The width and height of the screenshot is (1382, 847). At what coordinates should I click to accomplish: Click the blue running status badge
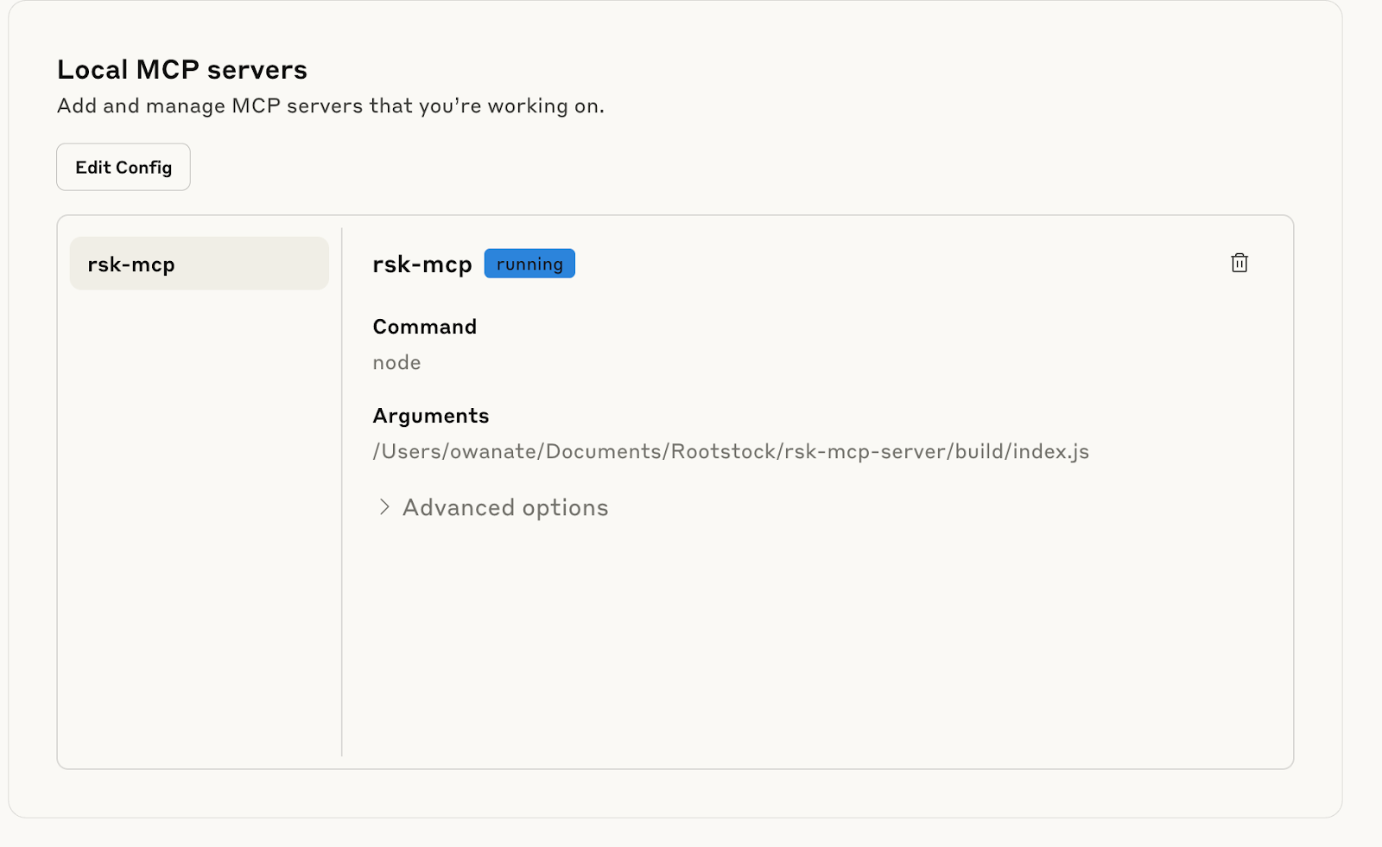(529, 264)
